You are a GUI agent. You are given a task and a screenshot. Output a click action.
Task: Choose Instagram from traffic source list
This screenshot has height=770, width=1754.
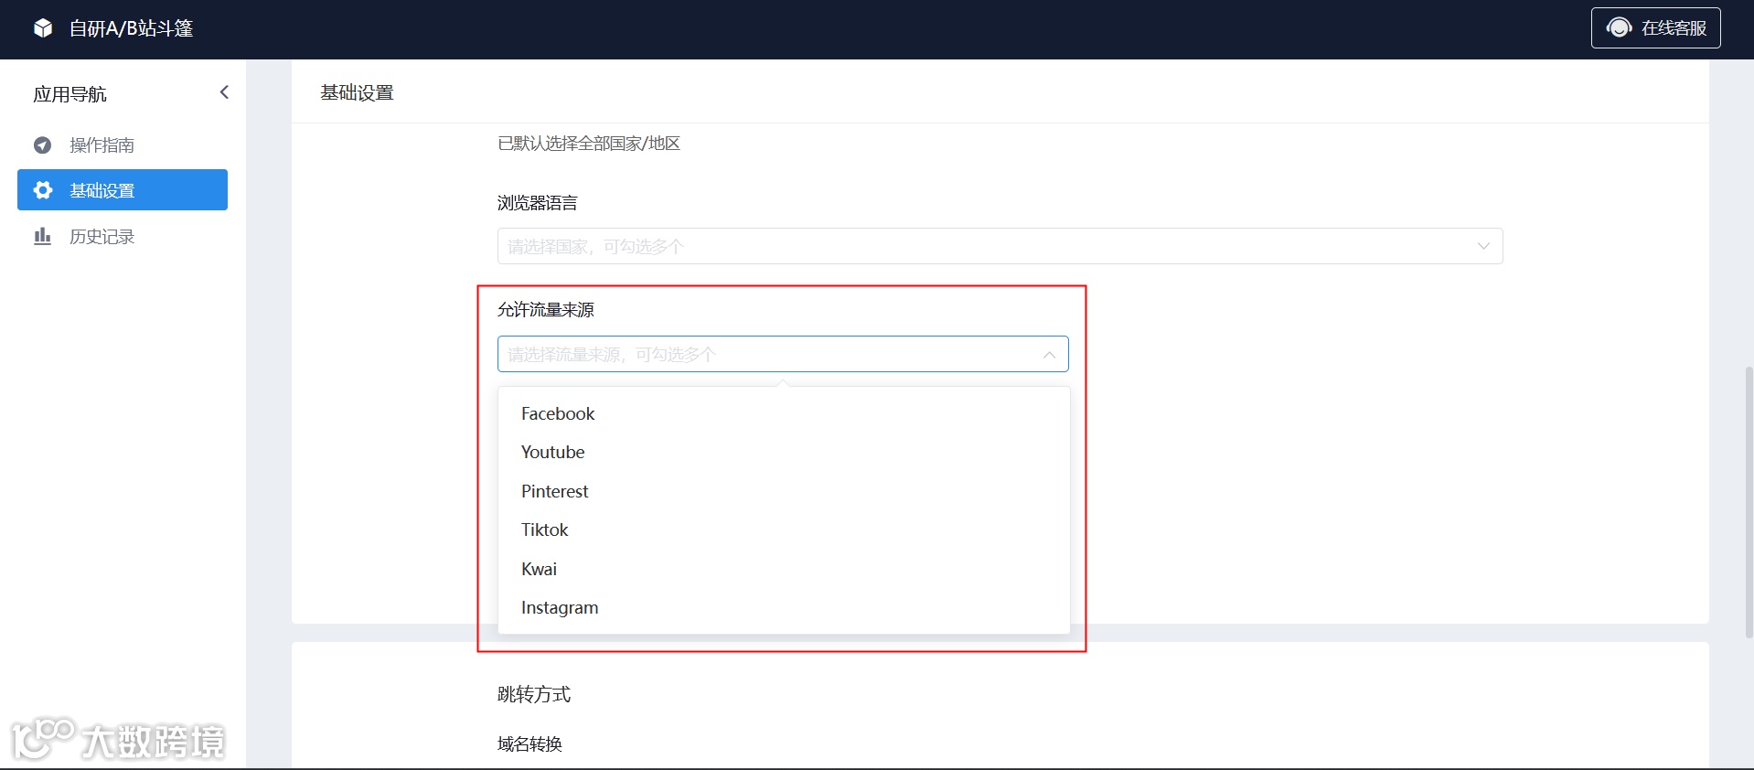[784, 607]
